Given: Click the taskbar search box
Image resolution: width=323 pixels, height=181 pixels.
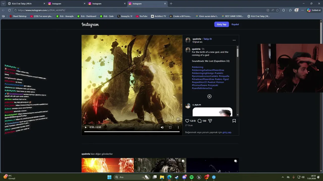Looking at the screenshot, I should coord(132,177).
